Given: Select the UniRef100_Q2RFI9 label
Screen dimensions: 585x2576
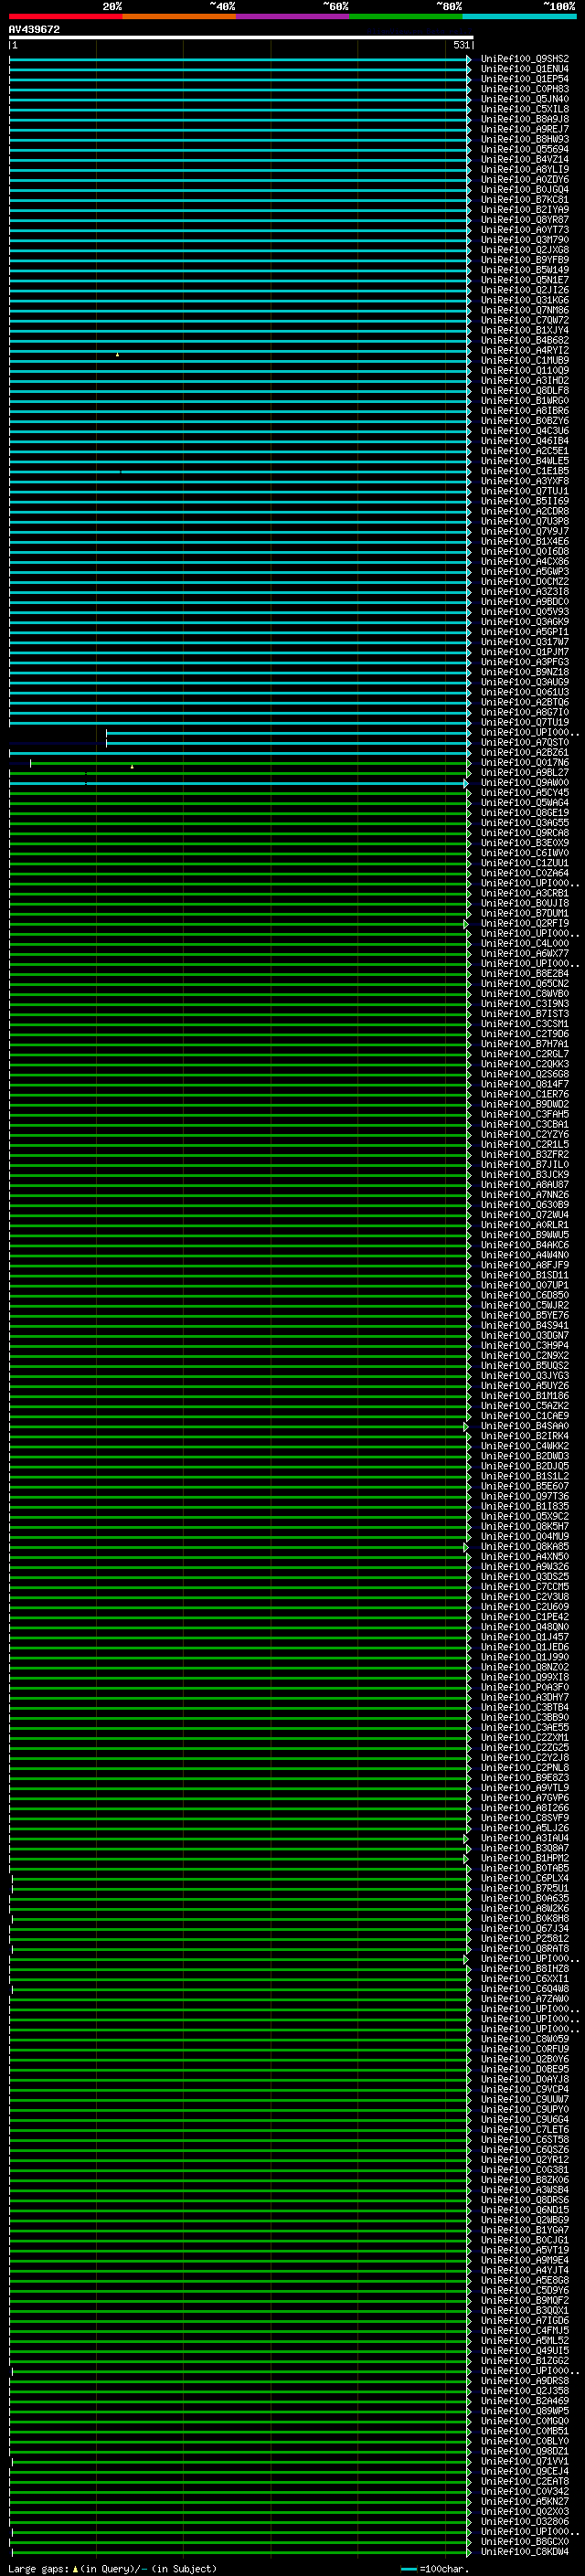Looking at the screenshot, I should 525,923.
